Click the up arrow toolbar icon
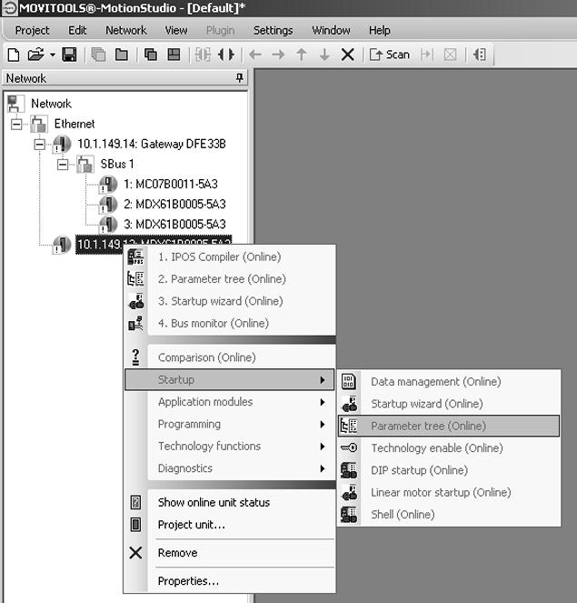This screenshot has height=603, width=577. pos(302,55)
